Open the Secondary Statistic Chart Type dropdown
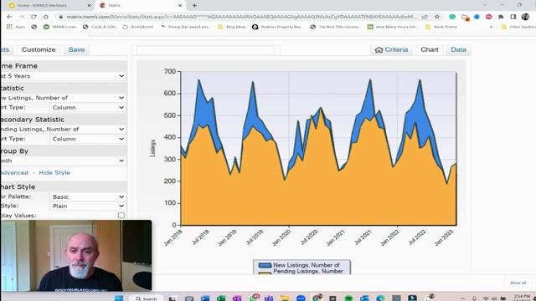536x301 pixels. point(88,139)
